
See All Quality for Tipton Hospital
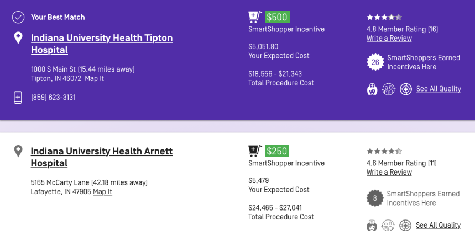pyautogui.click(x=439, y=89)
